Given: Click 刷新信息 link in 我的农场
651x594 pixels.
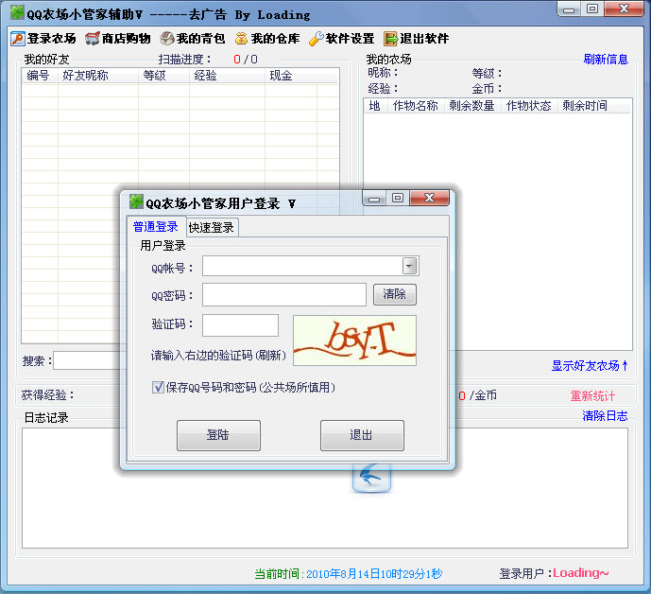Looking at the screenshot, I should point(606,60).
